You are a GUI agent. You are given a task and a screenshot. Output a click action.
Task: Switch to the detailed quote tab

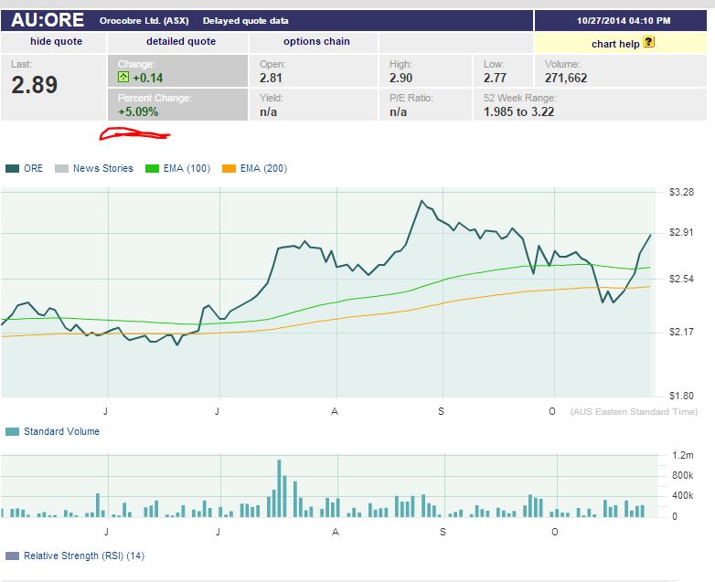(x=181, y=41)
